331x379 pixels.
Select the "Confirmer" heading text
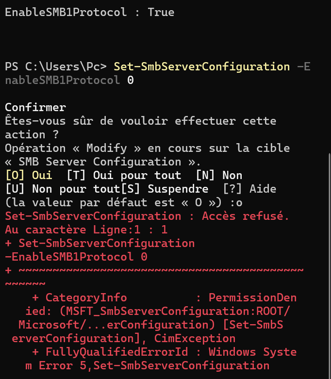point(35,107)
